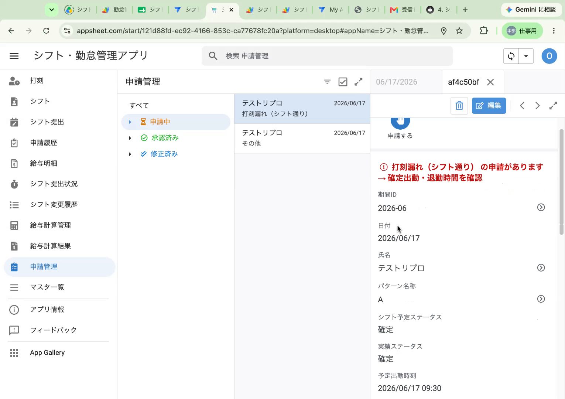Expand the 申請中 group
565x399 pixels.
click(130, 122)
